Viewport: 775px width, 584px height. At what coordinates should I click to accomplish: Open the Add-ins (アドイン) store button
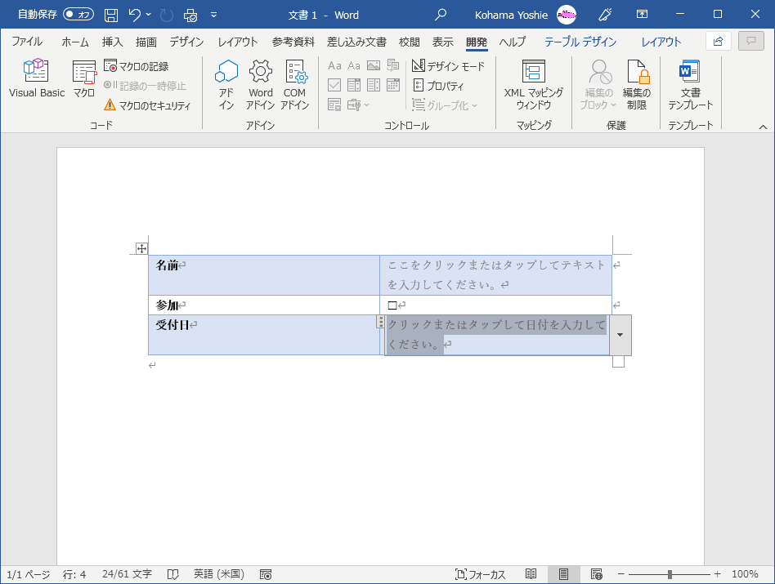226,84
